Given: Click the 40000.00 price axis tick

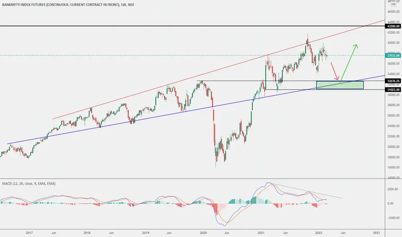Looking at the screenshot, I should pos(393,43).
